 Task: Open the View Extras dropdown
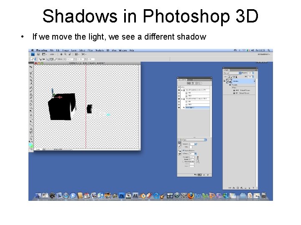click(x=44, y=54)
